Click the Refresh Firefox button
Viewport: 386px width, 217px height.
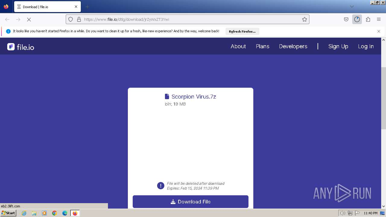pyautogui.click(x=242, y=31)
